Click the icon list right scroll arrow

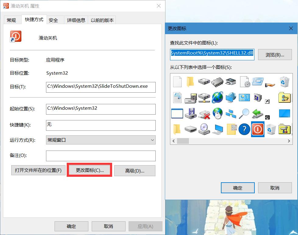click(289, 141)
